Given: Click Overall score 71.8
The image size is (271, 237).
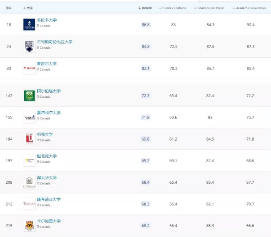Looking at the screenshot, I should click(x=146, y=118).
